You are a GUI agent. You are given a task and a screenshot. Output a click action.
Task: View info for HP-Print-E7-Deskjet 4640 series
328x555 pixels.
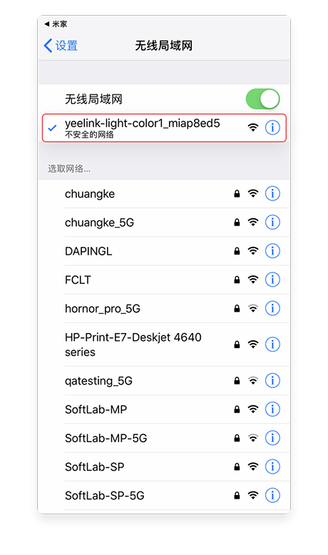click(x=272, y=345)
